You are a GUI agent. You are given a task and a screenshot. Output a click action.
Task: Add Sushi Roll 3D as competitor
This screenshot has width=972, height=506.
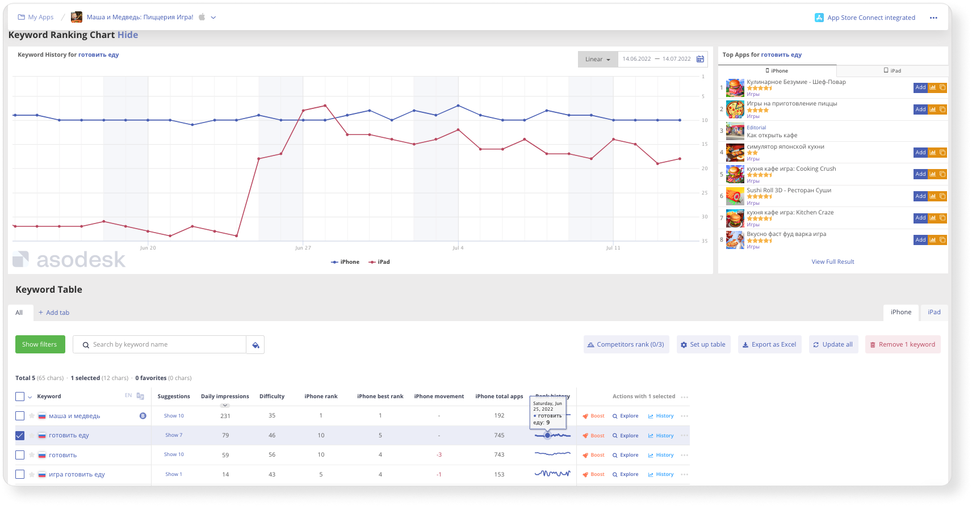[x=920, y=196]
